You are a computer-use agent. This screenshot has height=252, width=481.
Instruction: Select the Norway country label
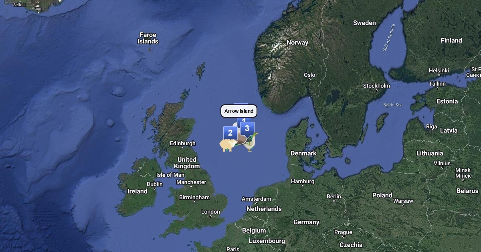(x=297, y=42)
